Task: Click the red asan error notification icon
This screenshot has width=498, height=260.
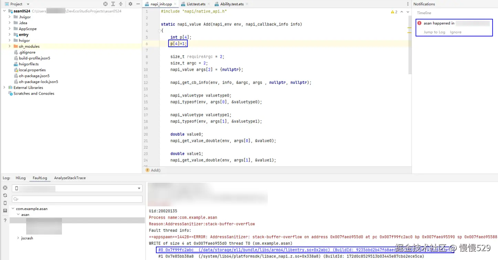Action: [419, 23]
